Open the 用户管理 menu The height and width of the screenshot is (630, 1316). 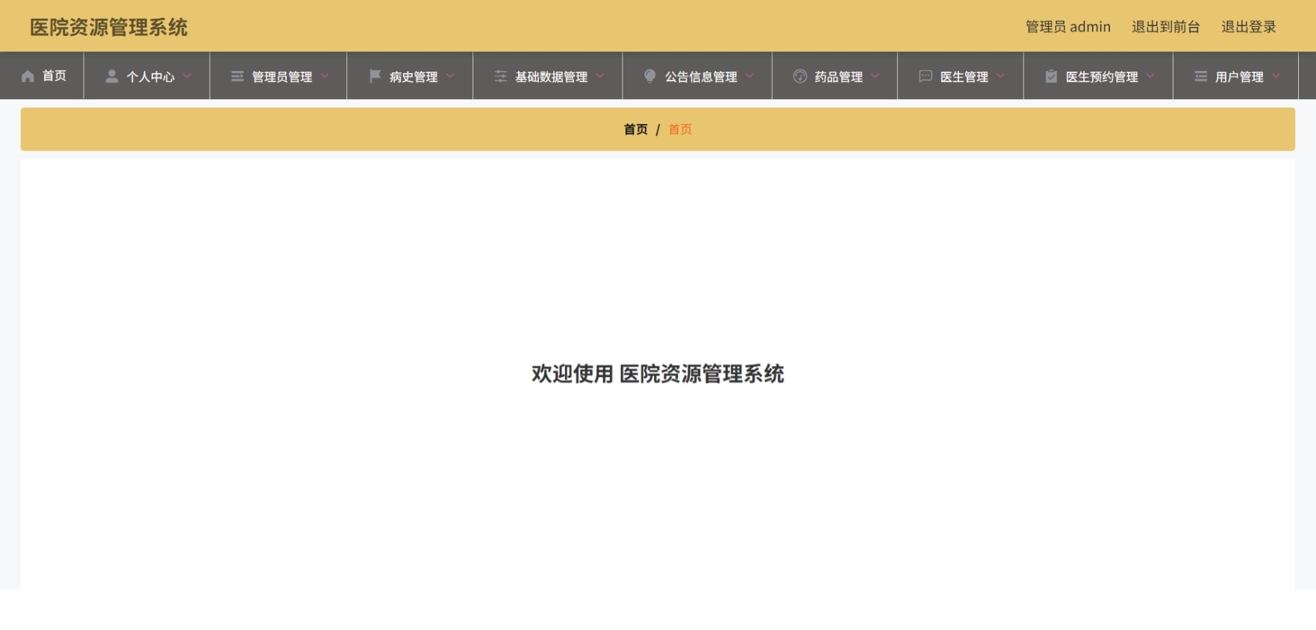(x=1235, y=76)
